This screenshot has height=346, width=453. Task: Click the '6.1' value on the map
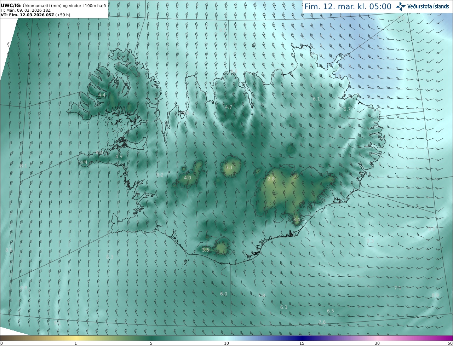(x=316, y=99)
